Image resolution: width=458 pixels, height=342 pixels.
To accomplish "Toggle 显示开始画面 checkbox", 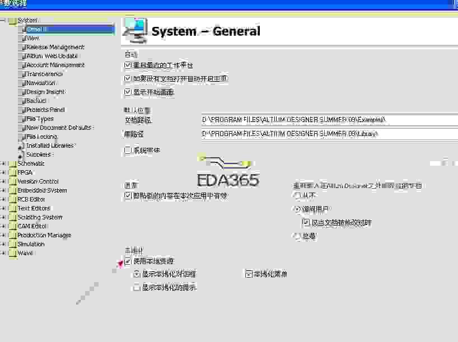I will coord(128,92).
